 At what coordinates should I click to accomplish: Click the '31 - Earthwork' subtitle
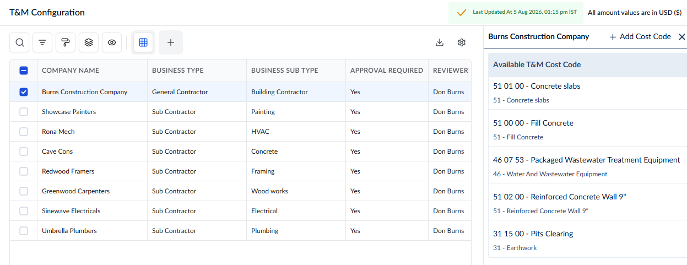click(x=515, y=248)
